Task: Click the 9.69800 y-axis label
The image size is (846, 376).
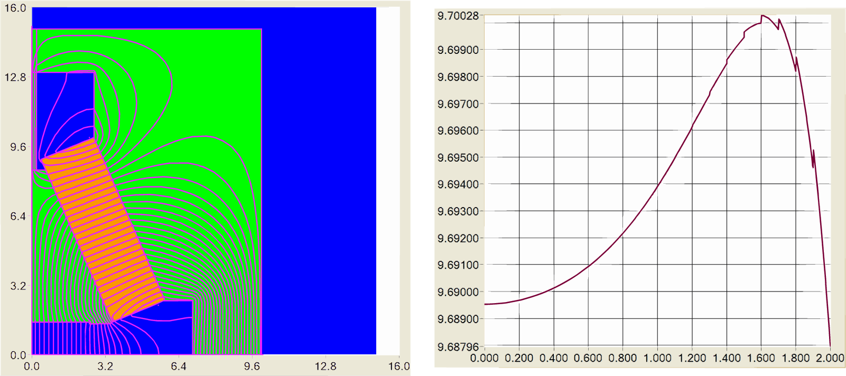Action: click(x=458, y=77)
